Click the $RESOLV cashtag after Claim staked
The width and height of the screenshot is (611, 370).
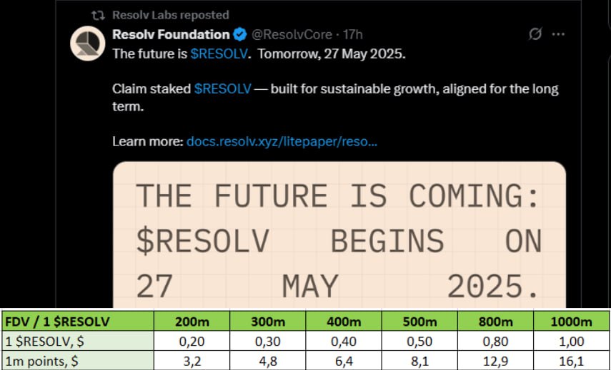[x=223, y=89]
